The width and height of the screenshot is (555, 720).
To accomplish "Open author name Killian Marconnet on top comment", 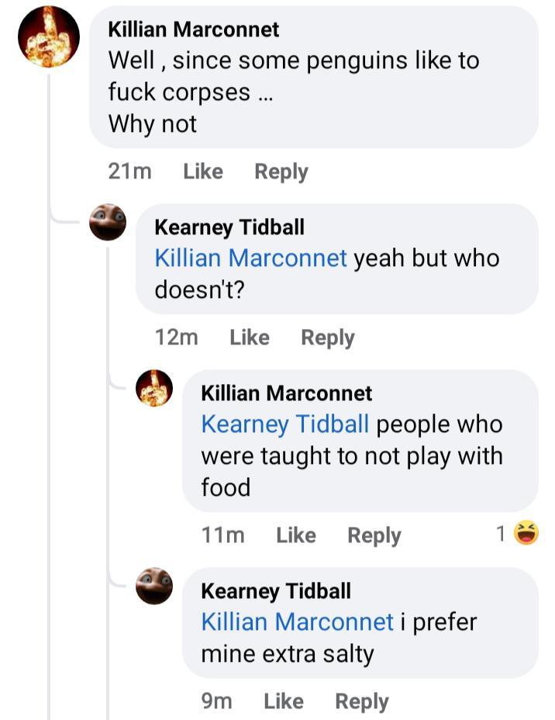I will (x=194, y=29).
